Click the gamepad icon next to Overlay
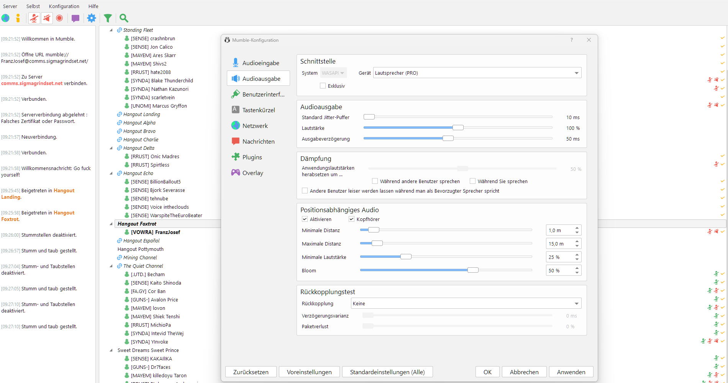 236,173
